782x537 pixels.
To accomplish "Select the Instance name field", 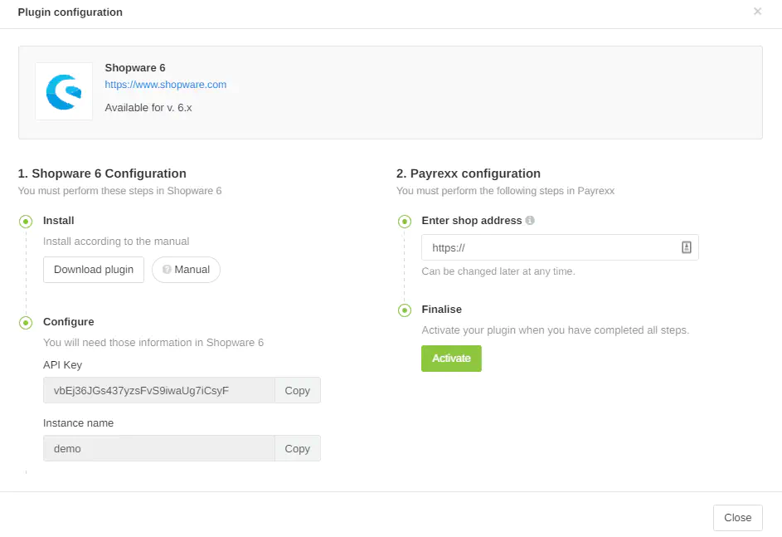I will click(158, 449).
